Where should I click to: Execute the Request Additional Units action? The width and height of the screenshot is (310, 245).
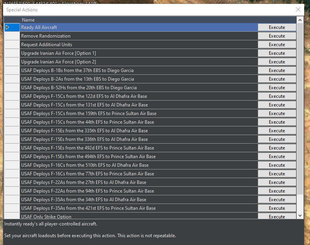277,45
